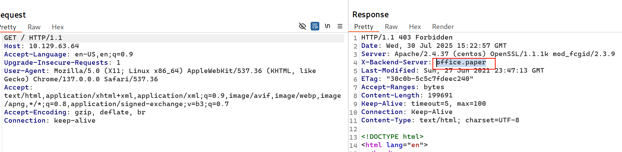The height and width of the screenshot is (152, 622).
Task: Switch Request view to Raw tab
Action: click(x=34, y=27)
